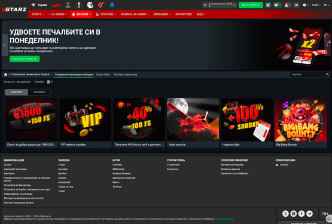Open the messages envelope dropdown
332x224 pixels.
278,5
